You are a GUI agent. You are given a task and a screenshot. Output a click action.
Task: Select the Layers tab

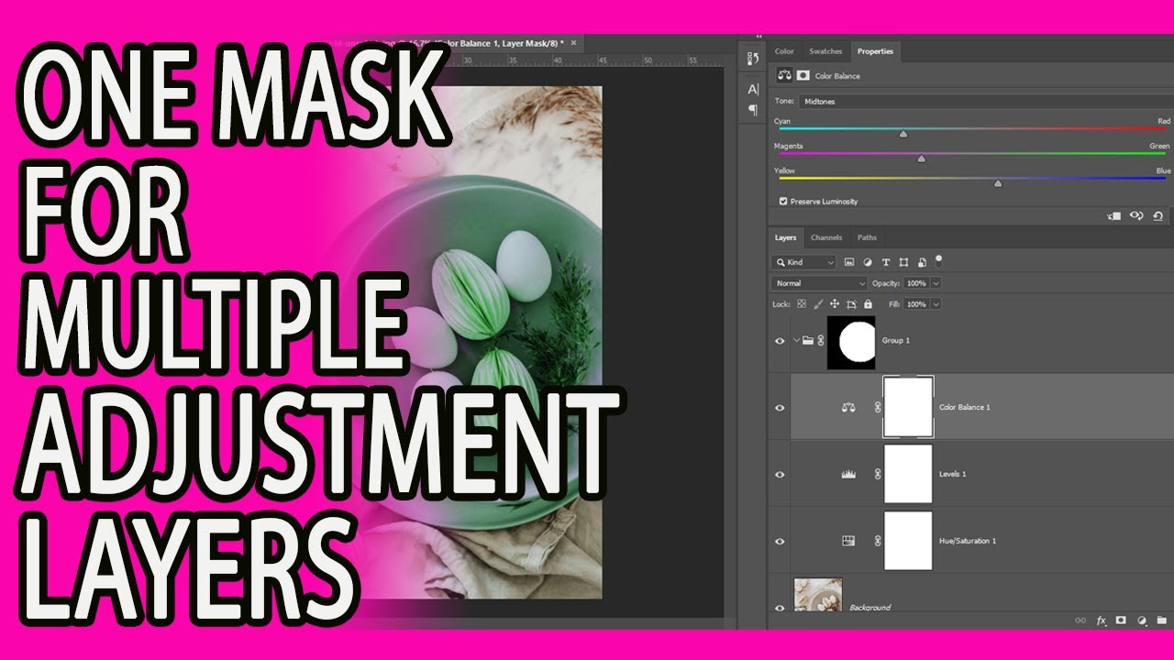pos(786,237)
